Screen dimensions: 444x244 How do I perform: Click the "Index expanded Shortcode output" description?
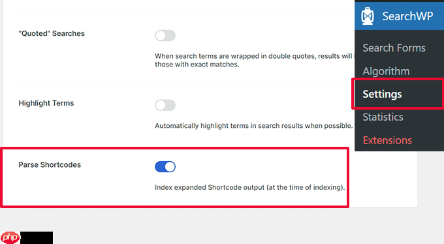(x=249, y=187)
